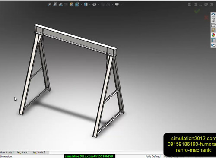Image resolution: width=216 pixels, height=158 pixels.
Task: Open the File Explorer folder pane icon
Action: tap(213, 25)
